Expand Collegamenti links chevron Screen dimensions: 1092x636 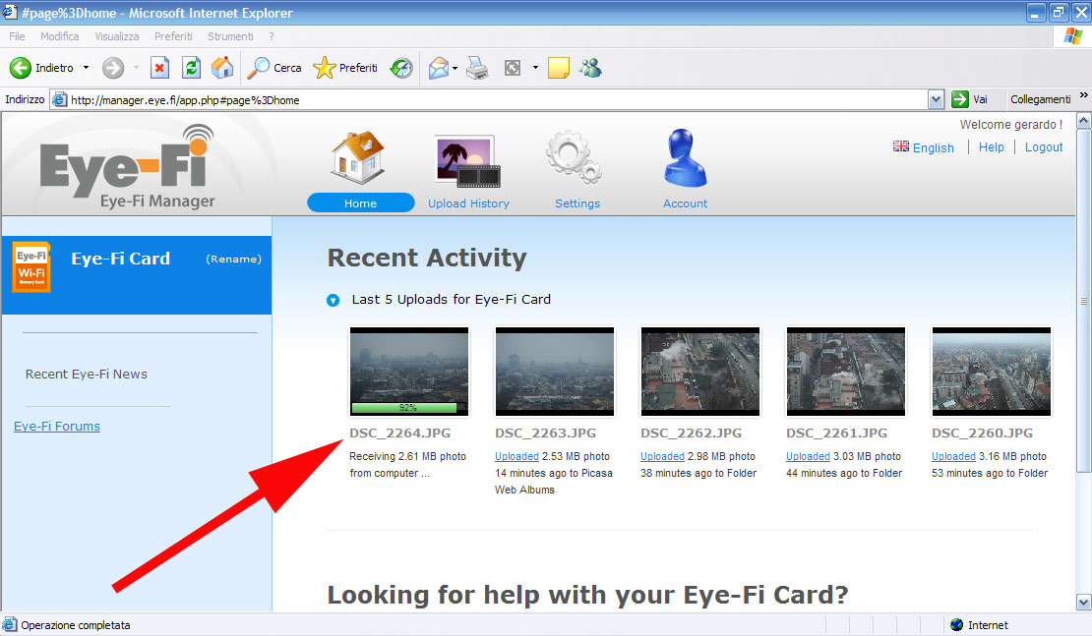point(1084,95)
